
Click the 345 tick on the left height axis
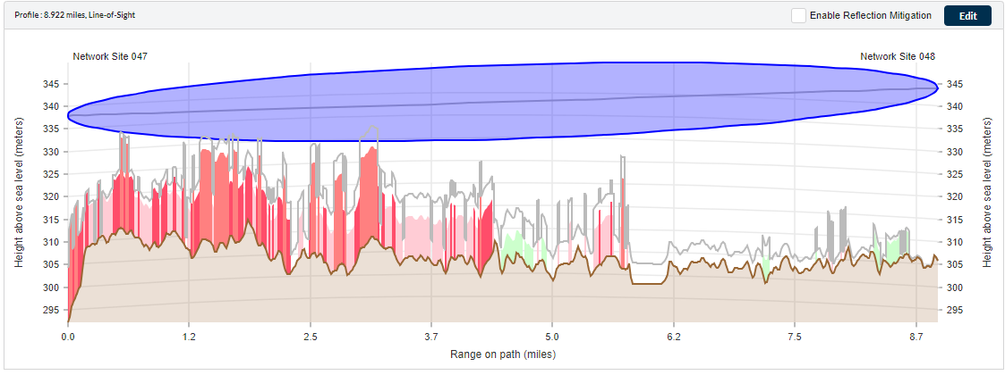[50, 84]
